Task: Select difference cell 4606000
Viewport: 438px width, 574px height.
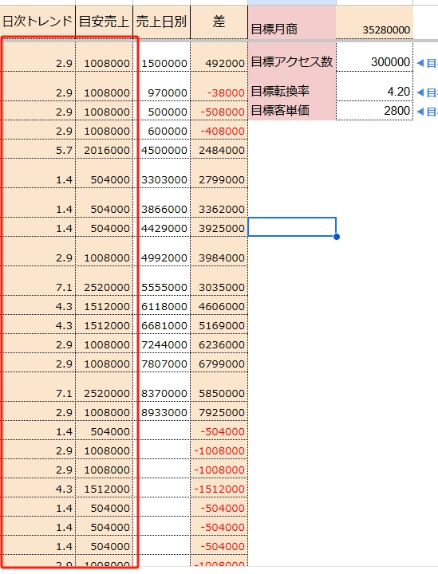Action: 219,305
